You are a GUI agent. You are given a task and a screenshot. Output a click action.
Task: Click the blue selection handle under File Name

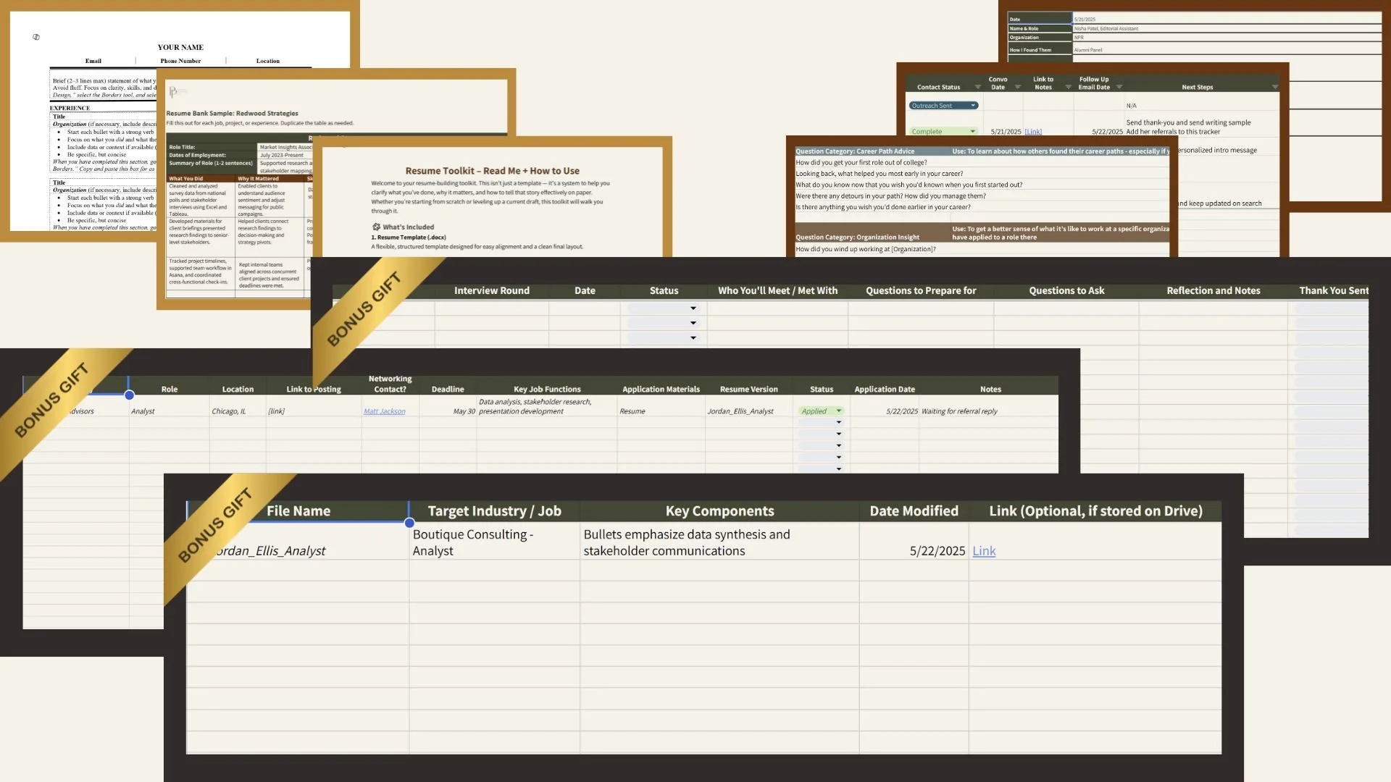(x=409, y=523)
